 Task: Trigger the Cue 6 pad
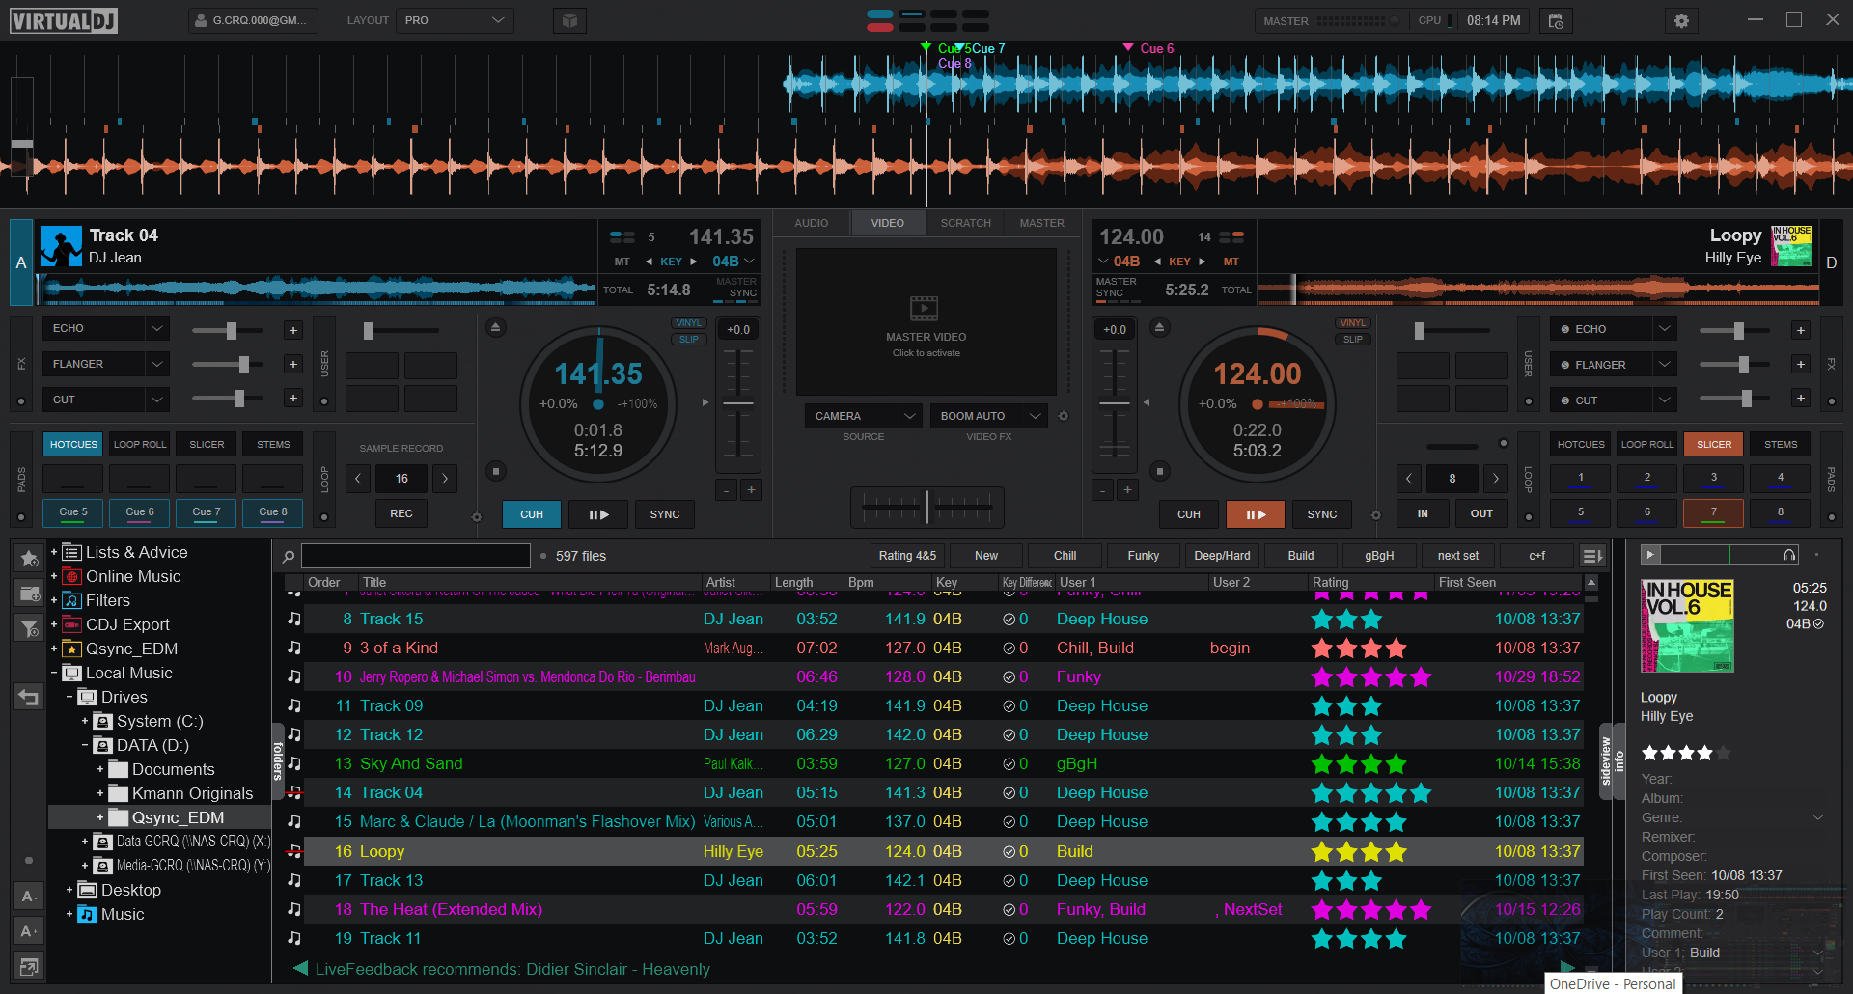coord(140,512)
